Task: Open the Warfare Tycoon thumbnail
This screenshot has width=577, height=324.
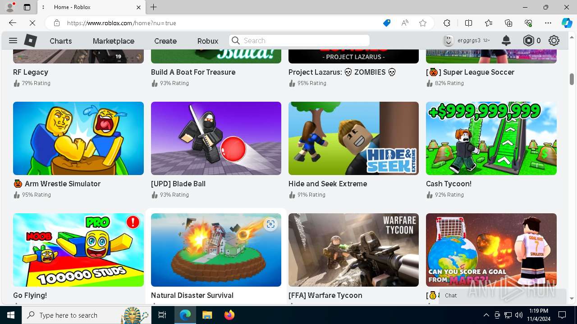Action: [x=353, y=250]
